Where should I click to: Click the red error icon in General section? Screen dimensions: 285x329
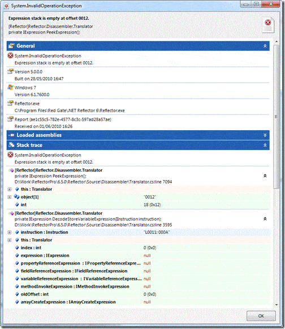click(x=11, y=55)
